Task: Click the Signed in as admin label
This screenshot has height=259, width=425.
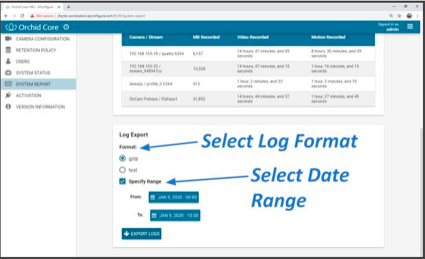Action: [x=389, y=27]
